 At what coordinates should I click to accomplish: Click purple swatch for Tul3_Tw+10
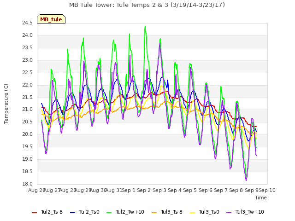coord(229,213)
